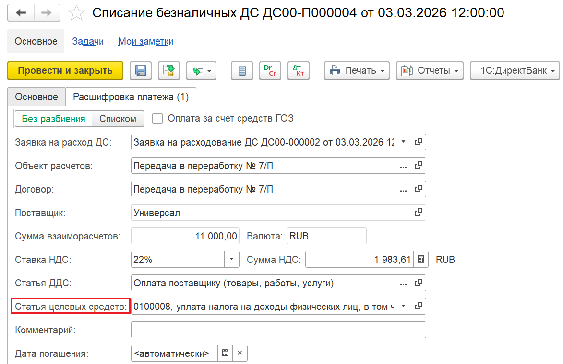
Task: Choose Договор via ellipsis button
Action: coord(404,189)
